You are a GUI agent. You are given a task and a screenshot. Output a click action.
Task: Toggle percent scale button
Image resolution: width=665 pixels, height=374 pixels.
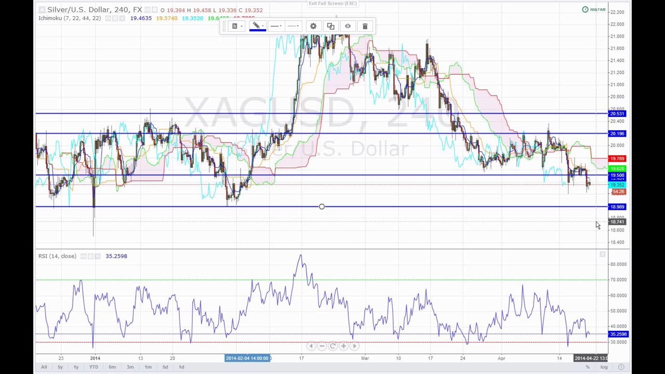588,367
